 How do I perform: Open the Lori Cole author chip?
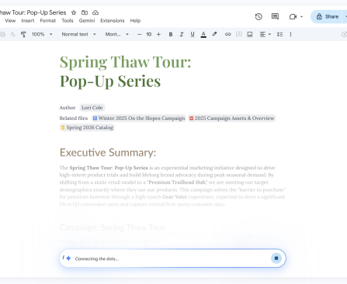[92, 108]
